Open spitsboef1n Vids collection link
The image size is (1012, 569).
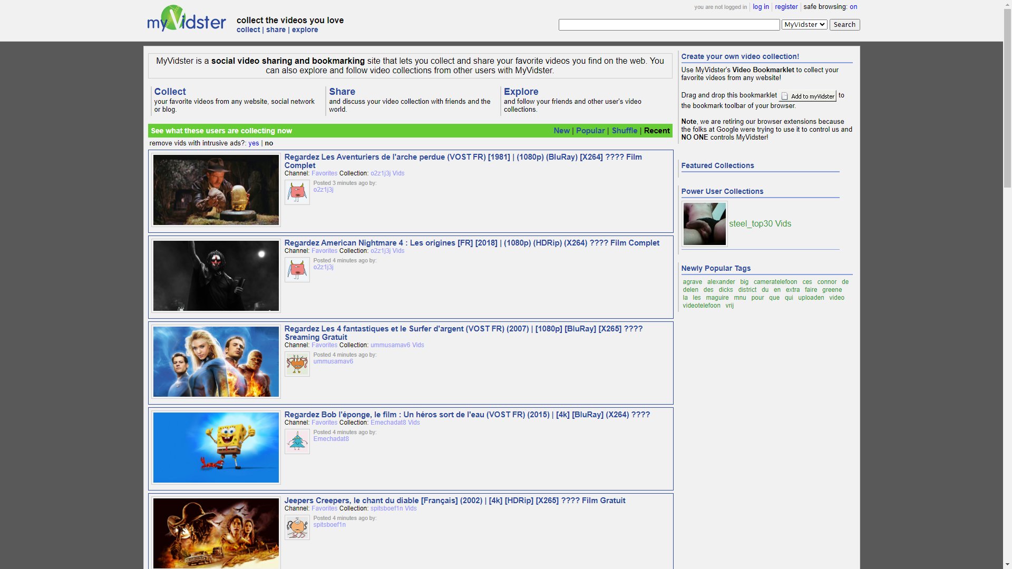(393, 508)
